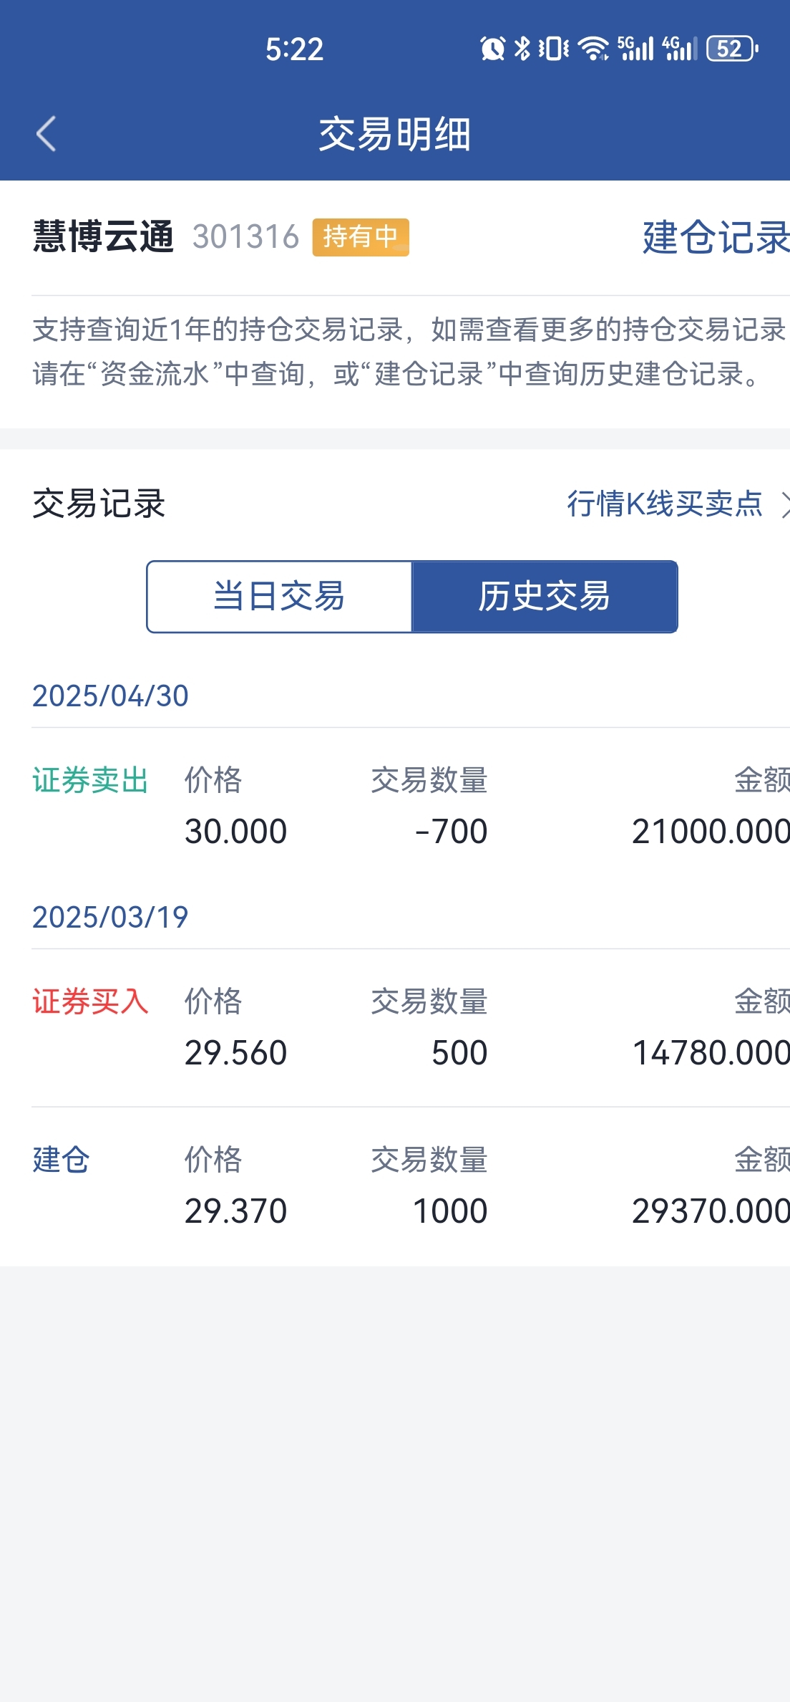The image size is (790, 1702).
Task: Open 行情K线买卖点 link
Action: [665, 504]
